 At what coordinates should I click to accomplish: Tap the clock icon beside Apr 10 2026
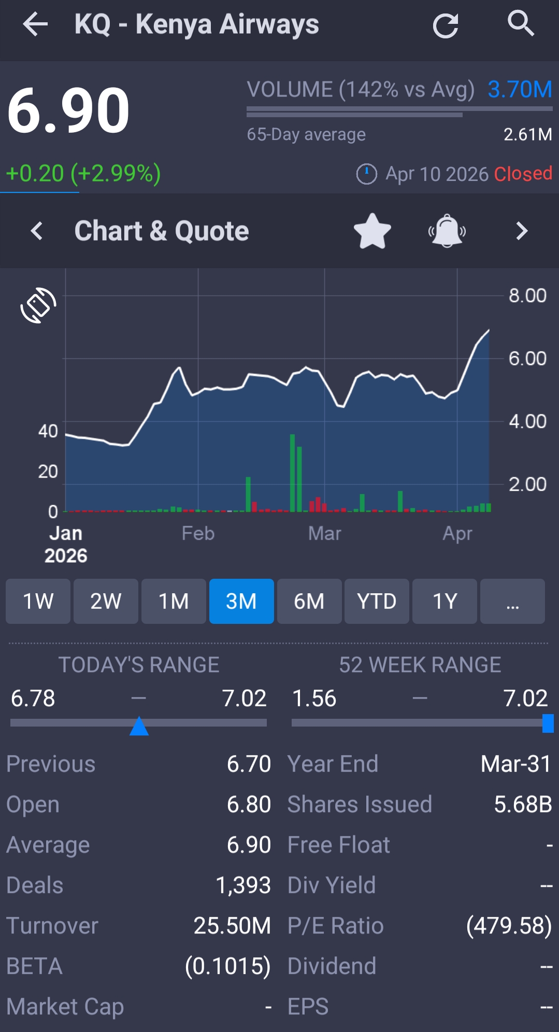click(366, 174)
